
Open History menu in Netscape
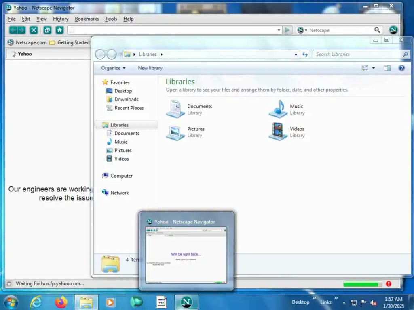click(61, 19)
